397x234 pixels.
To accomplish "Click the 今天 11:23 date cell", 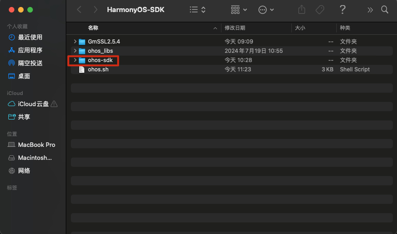I will [x=238, y=70].
